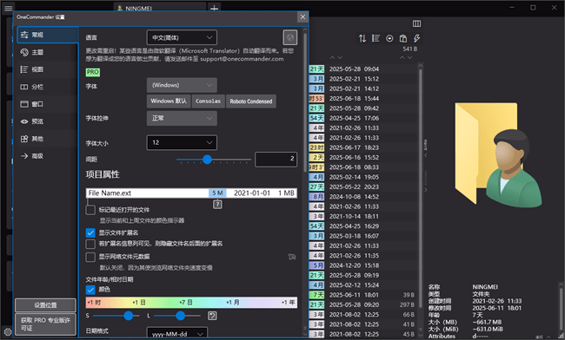Click the clipboard paste icon

(403, 38)
